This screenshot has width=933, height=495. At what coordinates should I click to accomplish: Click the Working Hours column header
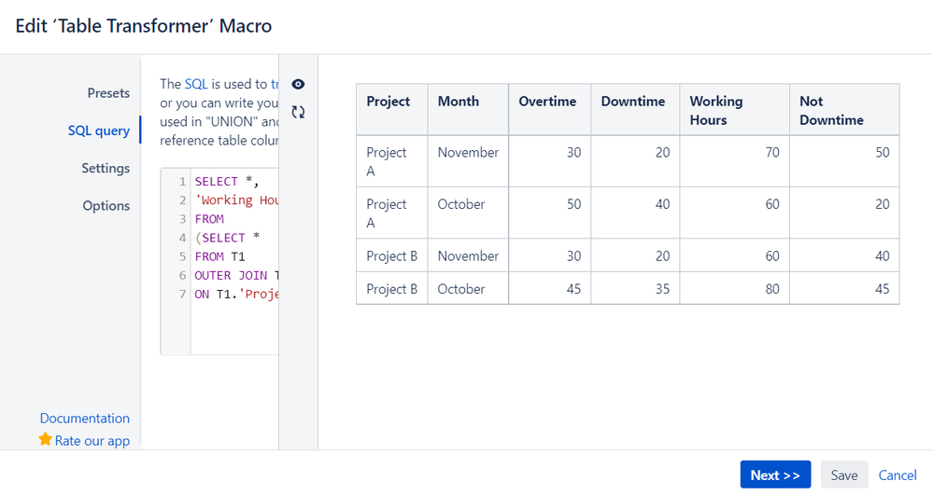(716, 110)
